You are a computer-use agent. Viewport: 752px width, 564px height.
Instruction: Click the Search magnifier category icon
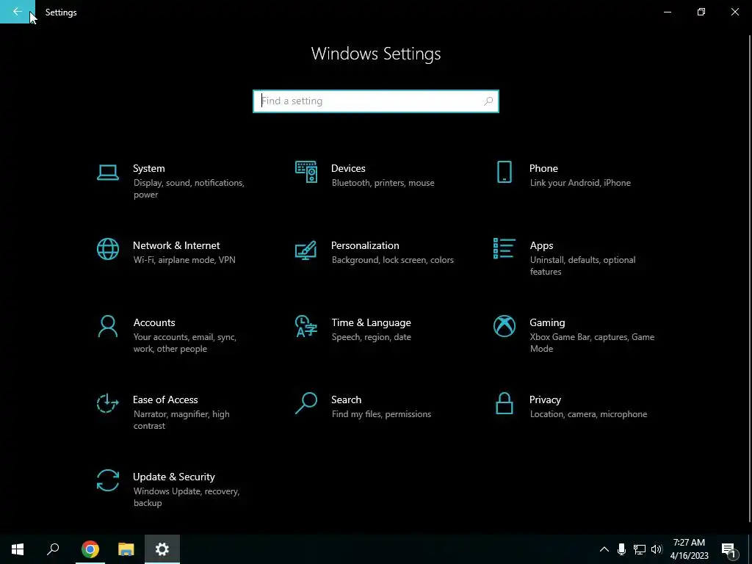point(306,403)
